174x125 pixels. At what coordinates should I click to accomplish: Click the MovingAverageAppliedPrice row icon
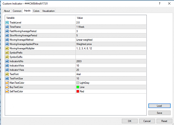tap(7, 44)
